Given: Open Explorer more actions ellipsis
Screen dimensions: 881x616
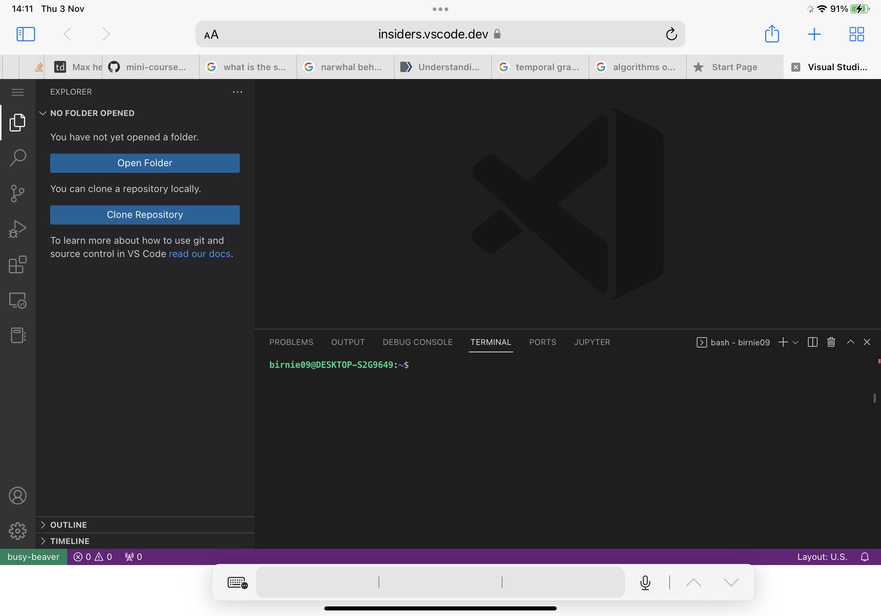Looking at the screenshot, I should point(238,92).
